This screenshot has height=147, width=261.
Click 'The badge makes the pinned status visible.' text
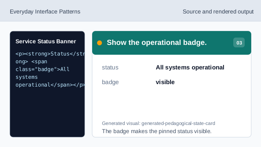click(x=157, y=131)
